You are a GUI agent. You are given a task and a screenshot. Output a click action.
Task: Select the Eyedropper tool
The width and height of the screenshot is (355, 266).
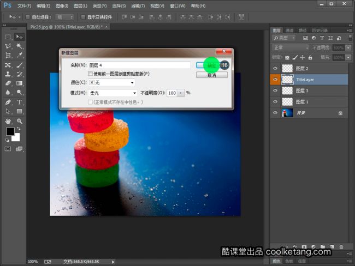20,56
